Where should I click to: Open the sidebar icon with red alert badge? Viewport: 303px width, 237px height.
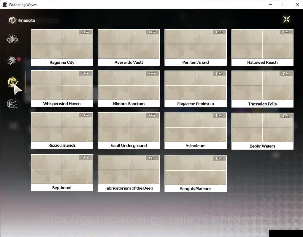12,60
